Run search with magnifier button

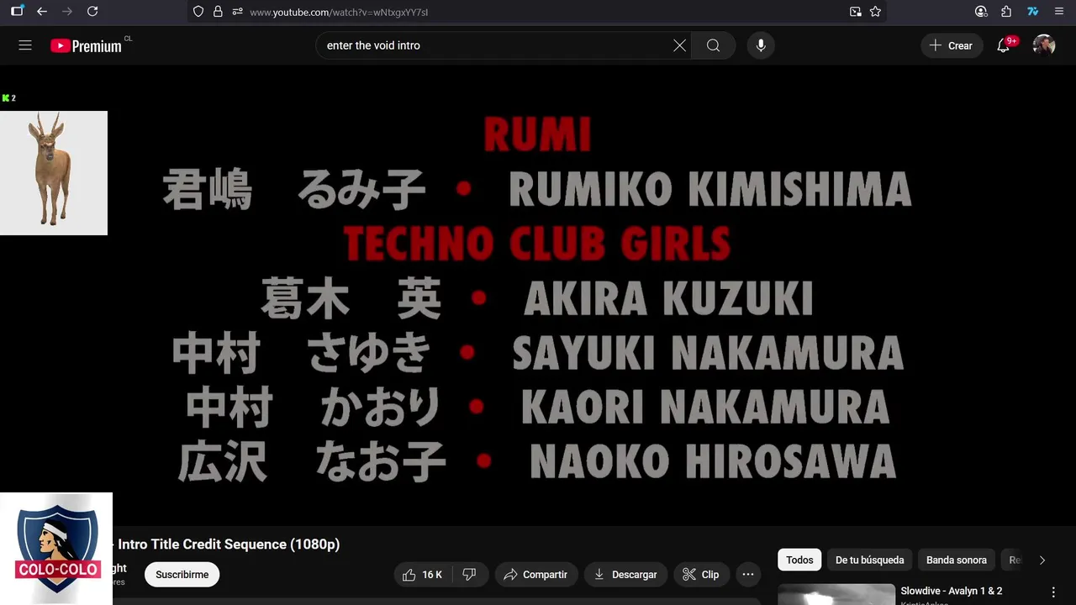pyautogui.click(x=713, y=45)
